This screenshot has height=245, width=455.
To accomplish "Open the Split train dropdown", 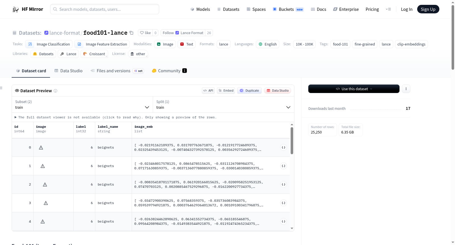I will [224, 104].
